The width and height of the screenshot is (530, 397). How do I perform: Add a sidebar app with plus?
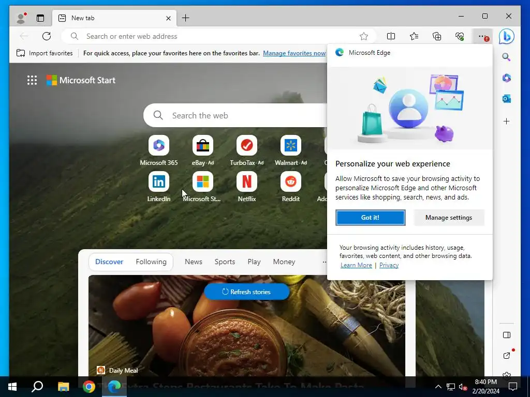(x=506, y=121)
